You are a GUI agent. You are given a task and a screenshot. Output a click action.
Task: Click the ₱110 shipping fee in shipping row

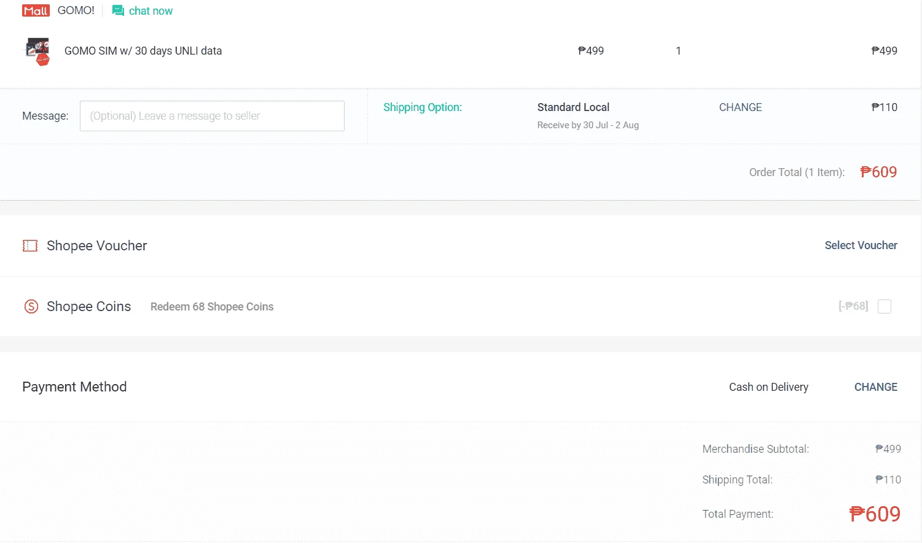coord(884,107)
